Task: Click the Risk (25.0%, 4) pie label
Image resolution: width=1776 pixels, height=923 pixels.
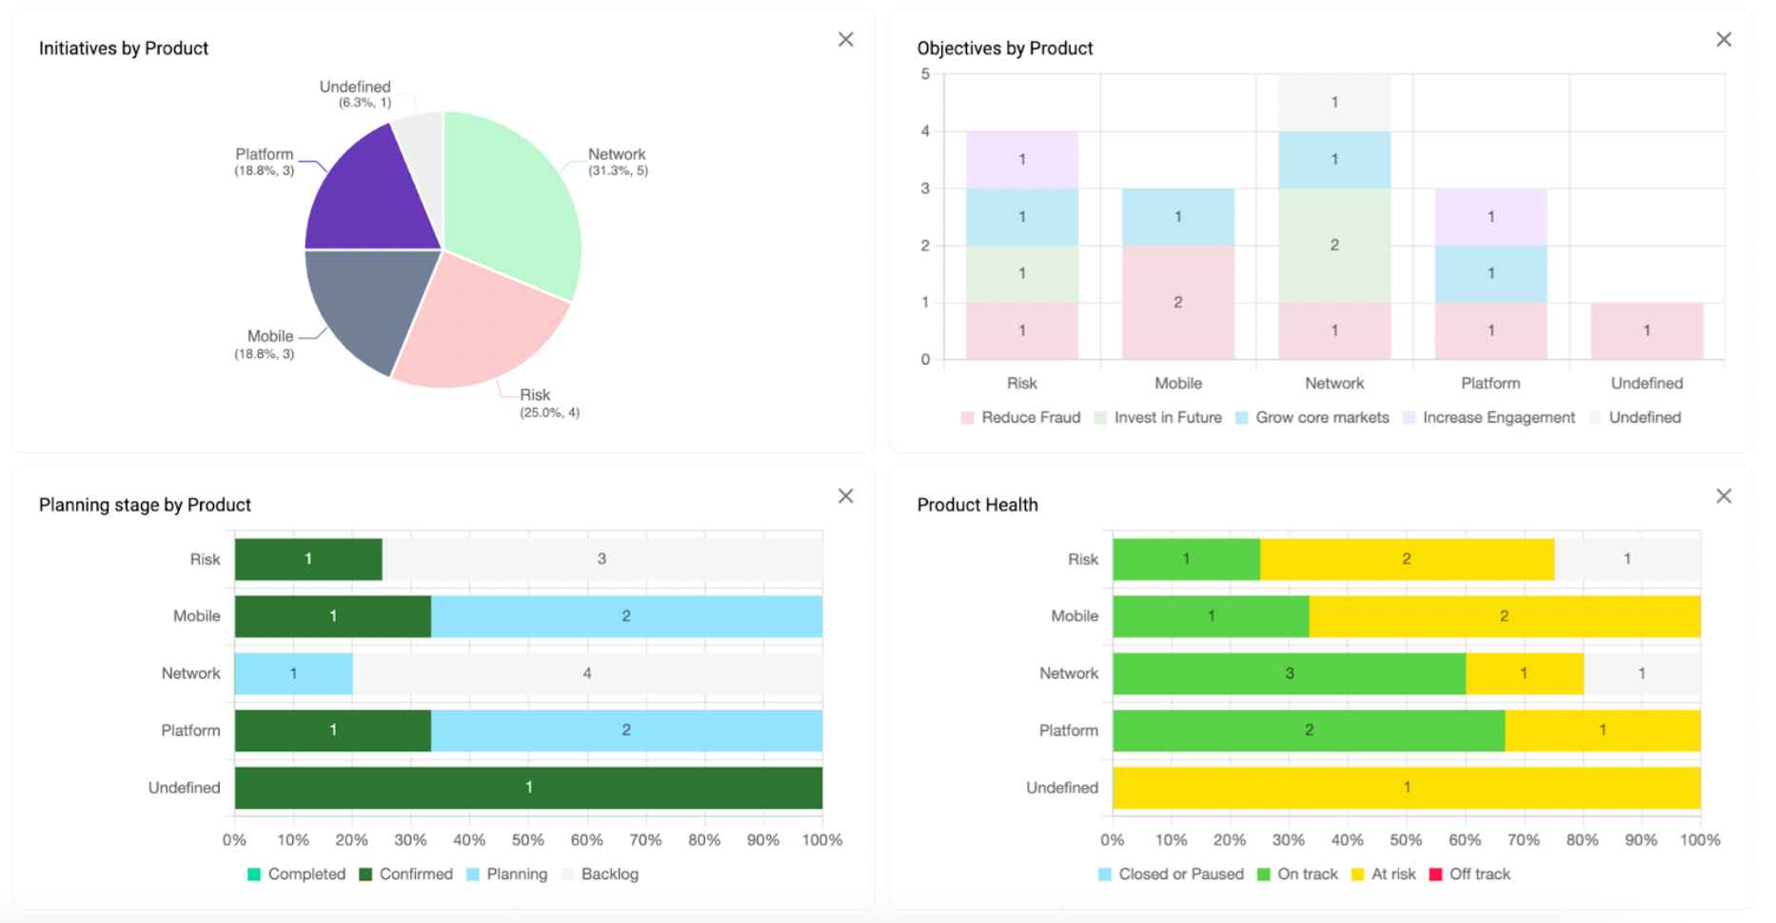Action: pos(549,403)
